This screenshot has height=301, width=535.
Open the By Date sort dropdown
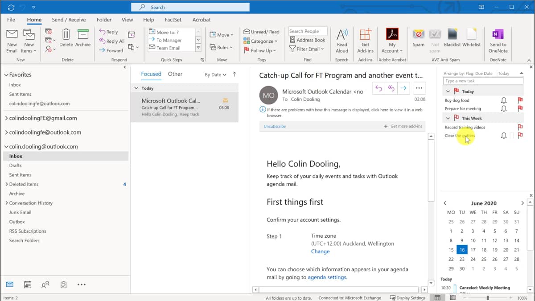(215, 75)
